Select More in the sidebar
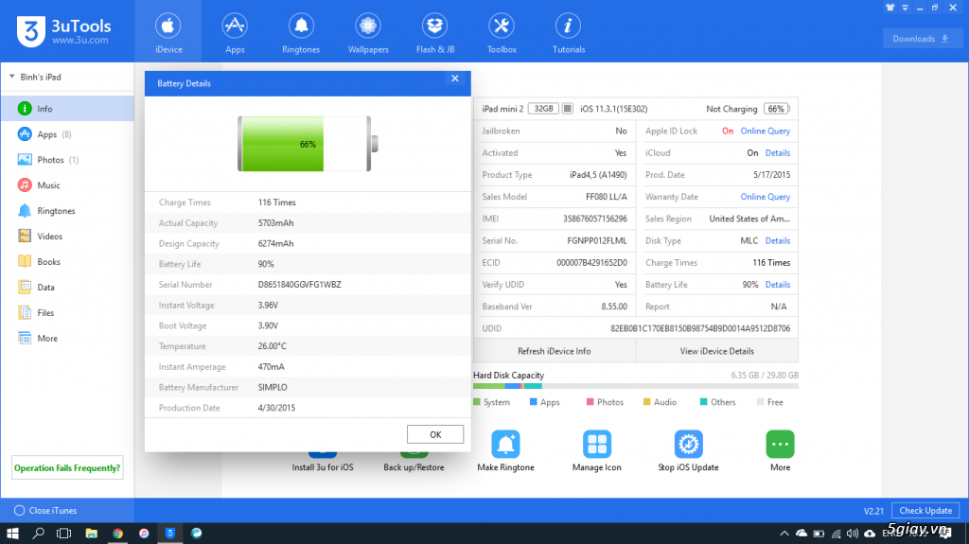Image resolution: width=969 pixels, height=544 pixels. click(67, 338)
